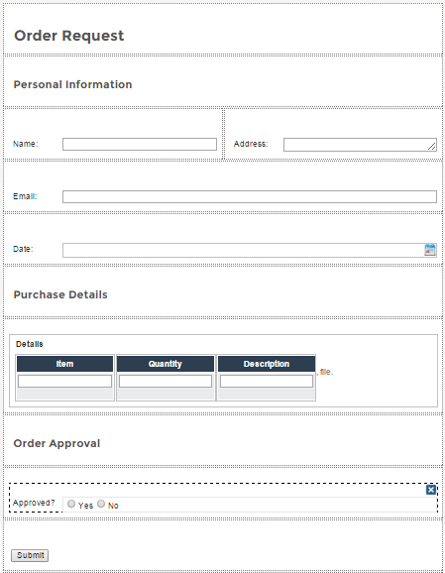Select the Item table header
This screenshot has height=573, width=445.
point(64,364)
